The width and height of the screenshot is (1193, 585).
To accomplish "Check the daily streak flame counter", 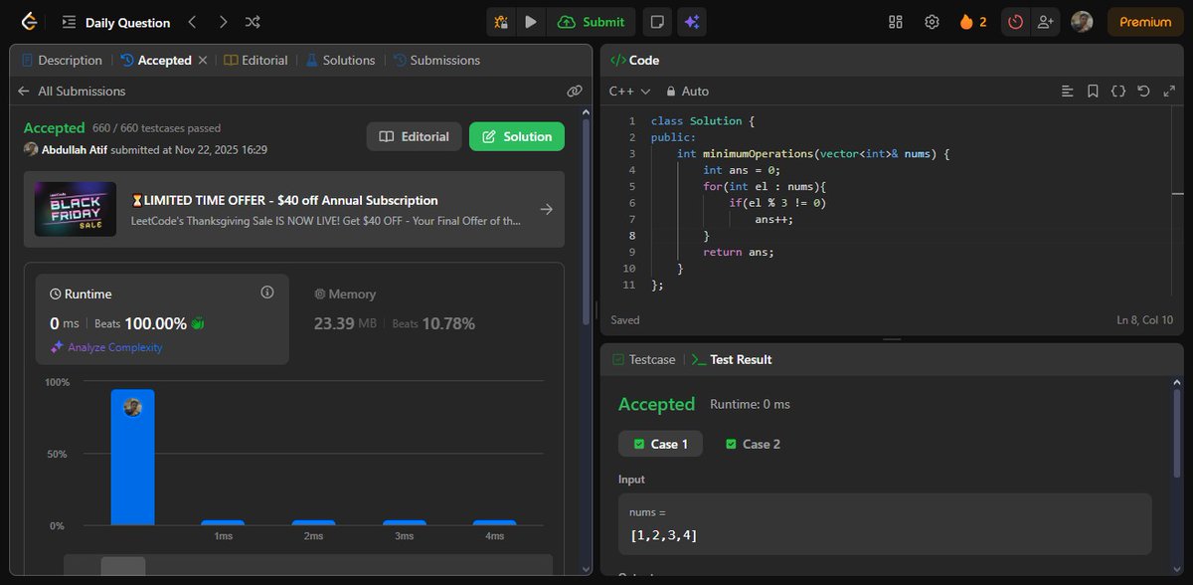I will 967,22.
